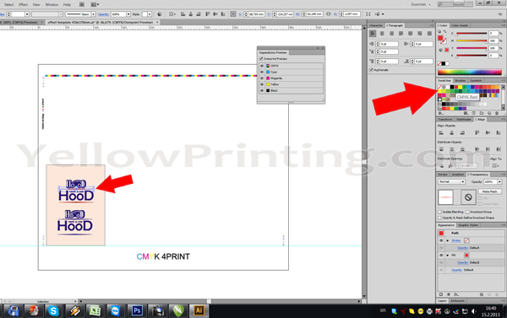
Task: Click Illustrator icon in Windows taskbar
Action: point(199,310)
